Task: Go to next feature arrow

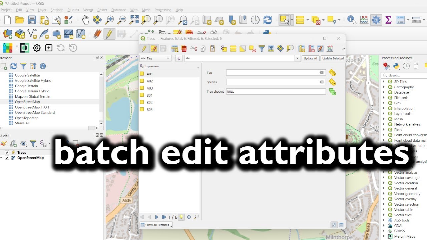Action: click(x=157, y=217)
